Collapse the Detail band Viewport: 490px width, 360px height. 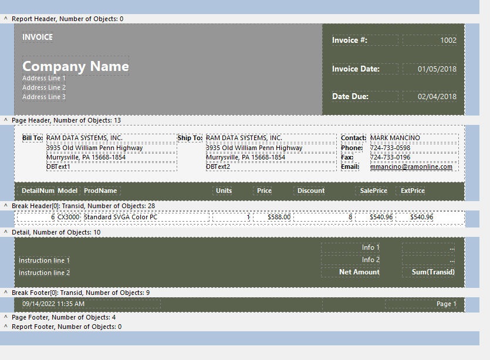click(x=6, y=232)
